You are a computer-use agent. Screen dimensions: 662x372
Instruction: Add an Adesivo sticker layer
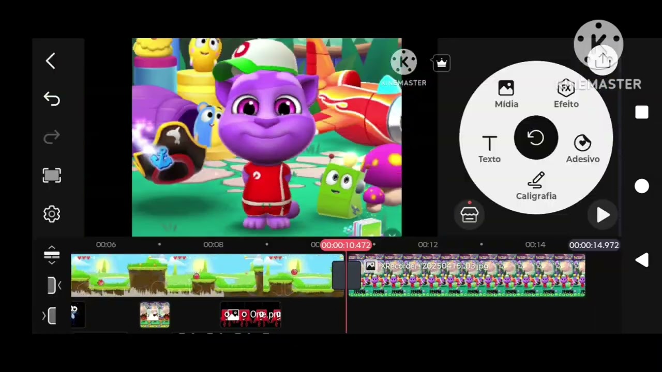(x=582, y=149)
